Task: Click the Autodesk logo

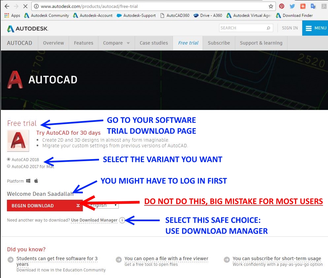Action: (x=27, y=28)
